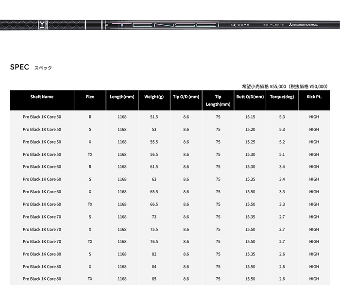Click weight value 65.5
Screen dimensions: 340x286
tap(154, 192)
